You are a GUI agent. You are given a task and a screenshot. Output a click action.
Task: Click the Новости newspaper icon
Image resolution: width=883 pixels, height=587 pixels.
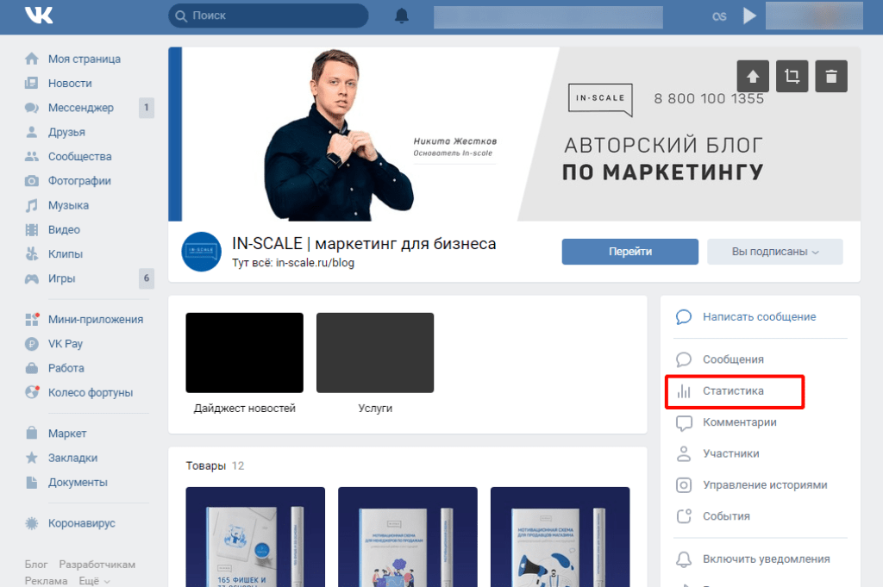pos(32,84)
